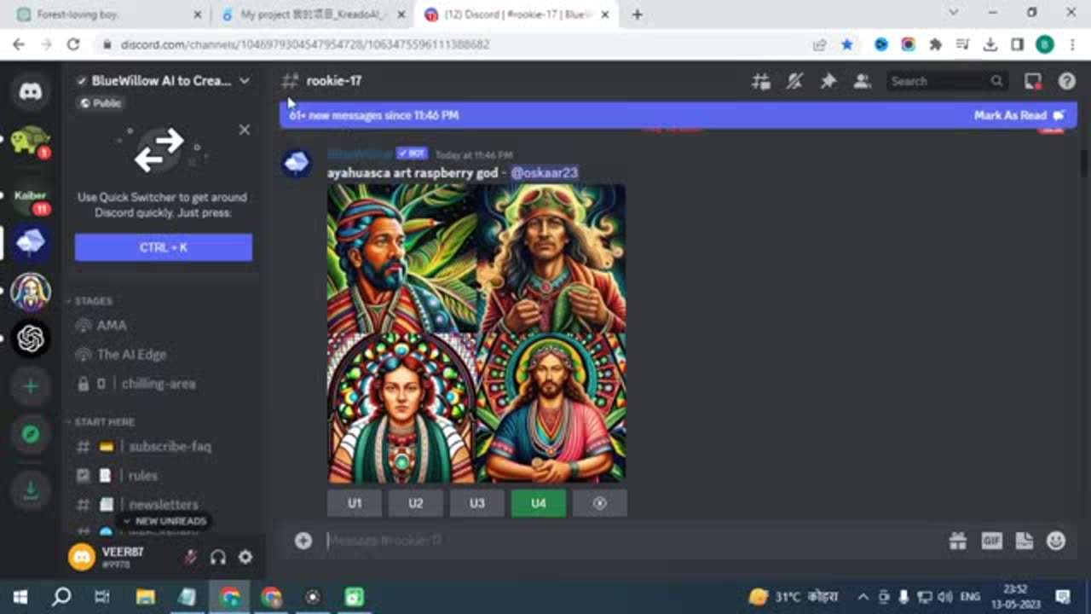The height and width of the screenshot is (614, 1091).
Task: Click the redo icon button after U4
Action: tap(600, 503)
